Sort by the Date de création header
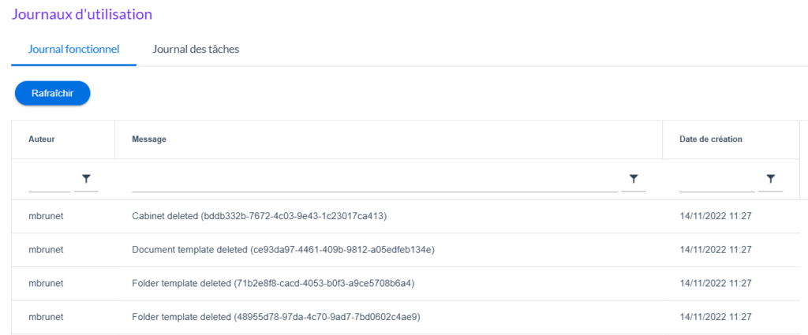The image size is (808, 335). 711,140
